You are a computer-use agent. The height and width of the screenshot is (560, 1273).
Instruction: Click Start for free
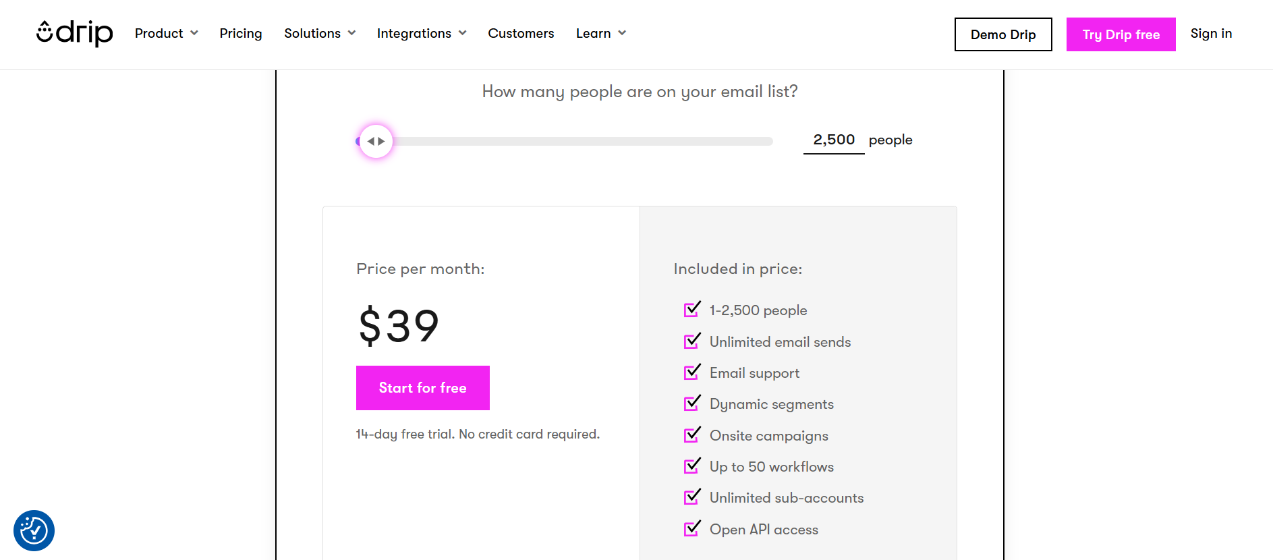(422, 387)
